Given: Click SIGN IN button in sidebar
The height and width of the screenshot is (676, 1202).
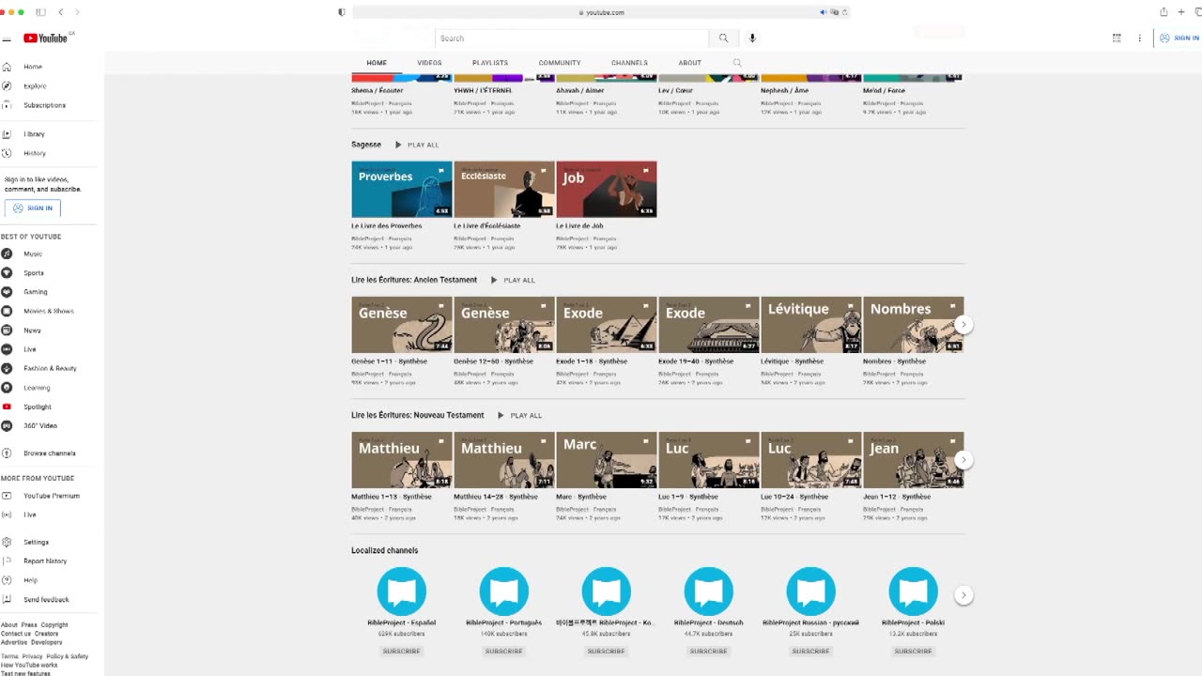Looking at the screenshot, I should point(33,207).
